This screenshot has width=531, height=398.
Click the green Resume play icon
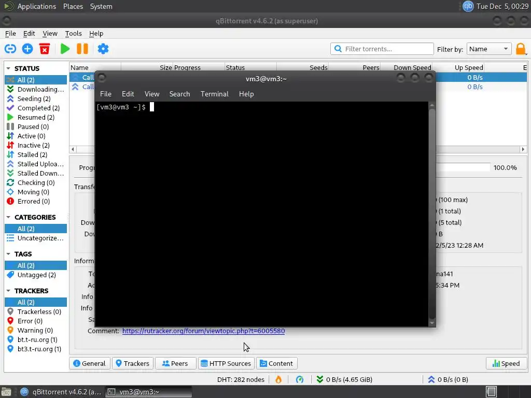(x=65, y=49)
